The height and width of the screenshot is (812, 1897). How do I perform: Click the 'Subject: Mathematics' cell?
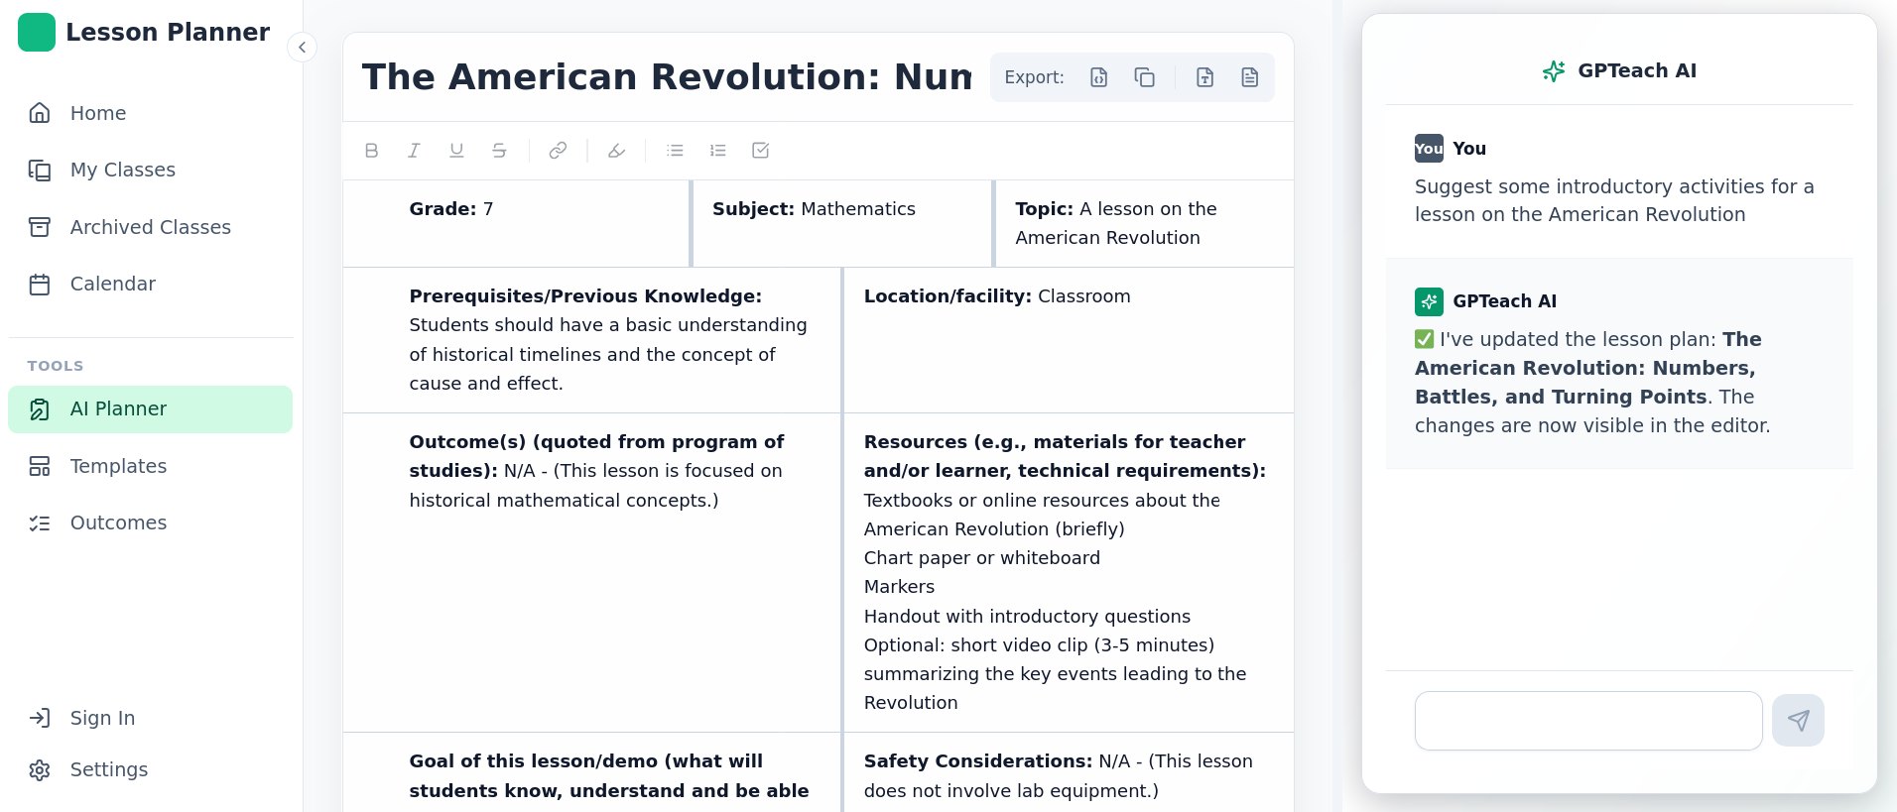842,223
